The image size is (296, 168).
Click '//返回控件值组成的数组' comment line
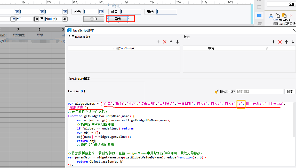(x=95, y=145)
